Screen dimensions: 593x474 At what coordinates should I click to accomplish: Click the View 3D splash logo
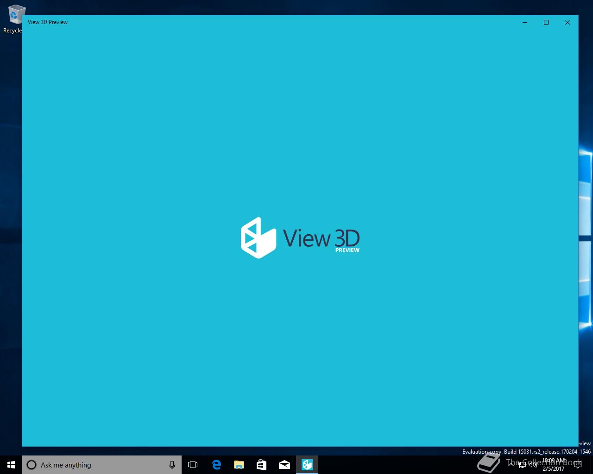click(x=300, y=238)
